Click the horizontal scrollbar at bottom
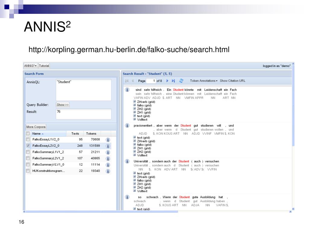 point(102,211)
